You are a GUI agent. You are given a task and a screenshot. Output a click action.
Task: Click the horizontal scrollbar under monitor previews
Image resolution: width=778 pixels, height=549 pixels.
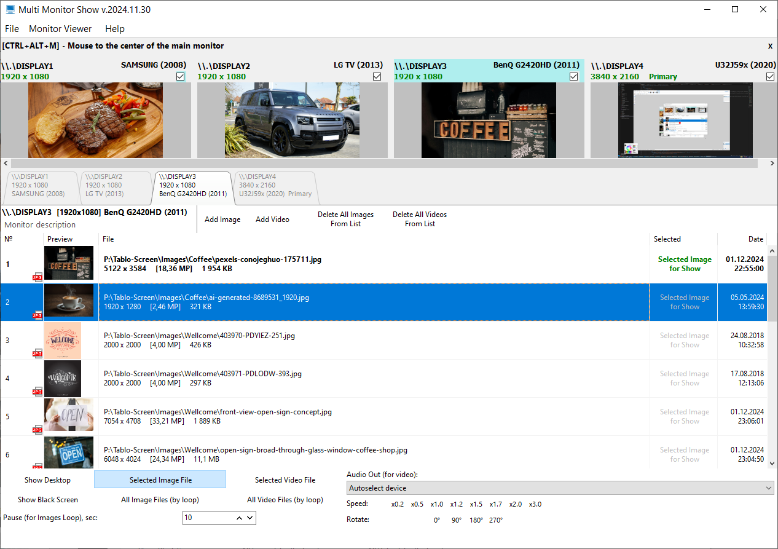(388, 164)
